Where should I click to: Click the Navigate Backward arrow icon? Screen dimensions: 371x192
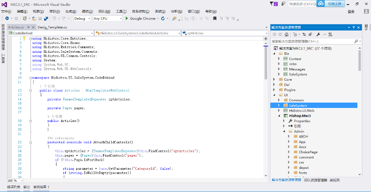point(7,19)
